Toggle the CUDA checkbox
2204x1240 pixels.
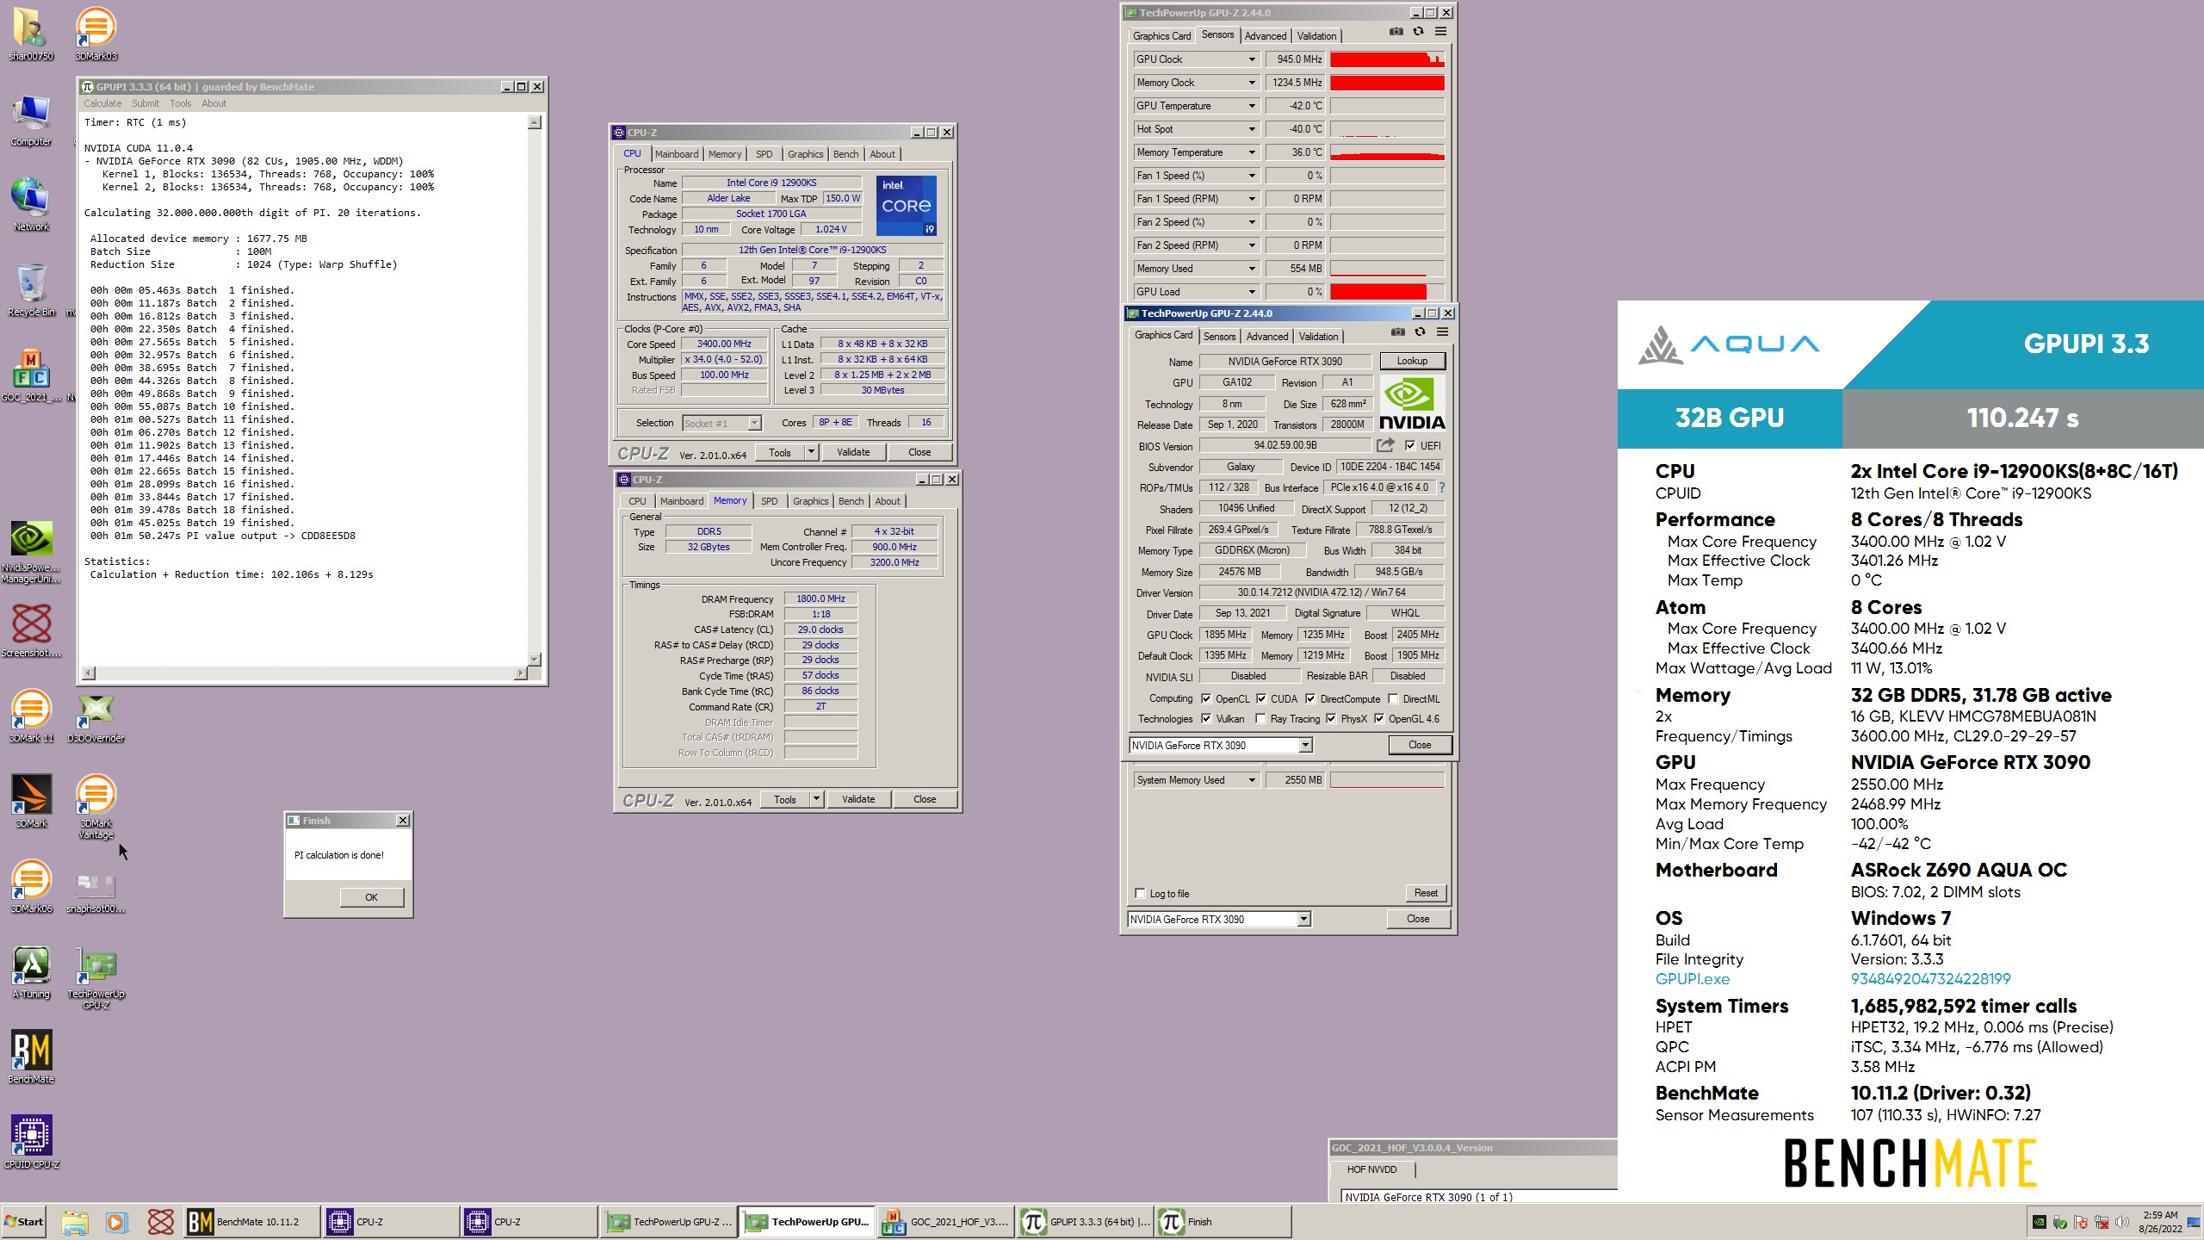tap(1261, 699)
